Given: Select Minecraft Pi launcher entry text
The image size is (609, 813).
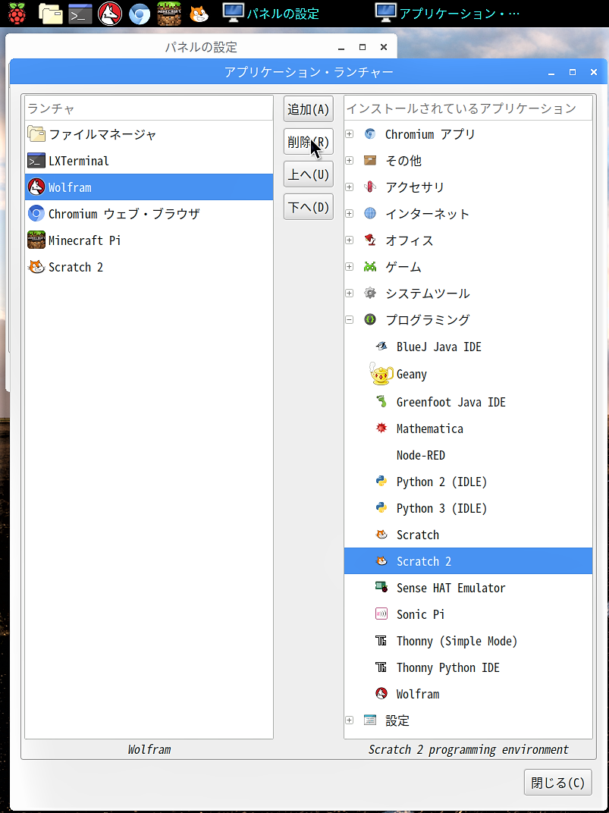Looking at the screenshot, I should pyautogui.click(x=84, y=240).
